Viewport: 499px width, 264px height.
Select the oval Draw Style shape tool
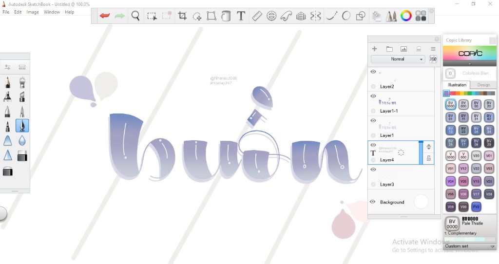346,16
